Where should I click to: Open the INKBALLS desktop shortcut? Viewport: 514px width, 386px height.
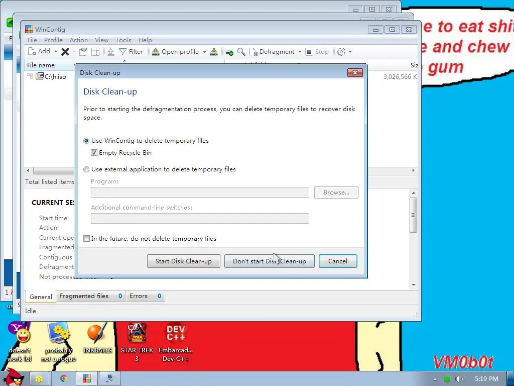pos(97,338)
